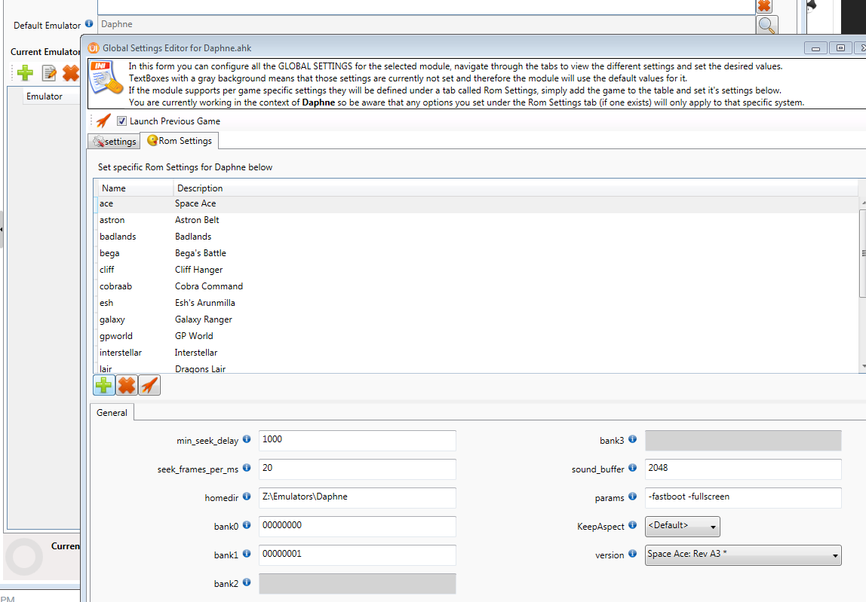Click the INI settings icon in header
The image size is (866, 602).
pos(106,78)
